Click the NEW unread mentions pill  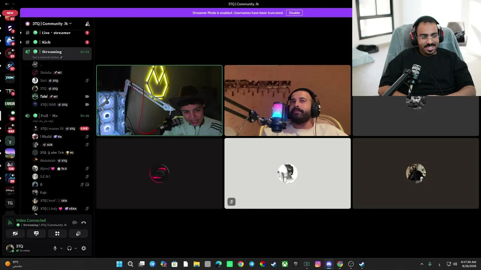[x=10, y=13]
